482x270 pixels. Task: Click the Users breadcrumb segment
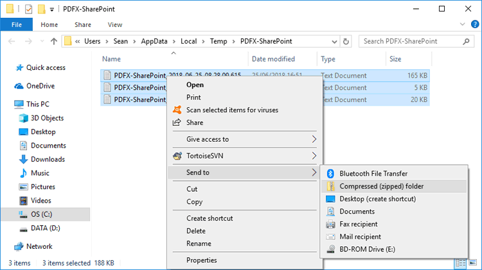92,42
